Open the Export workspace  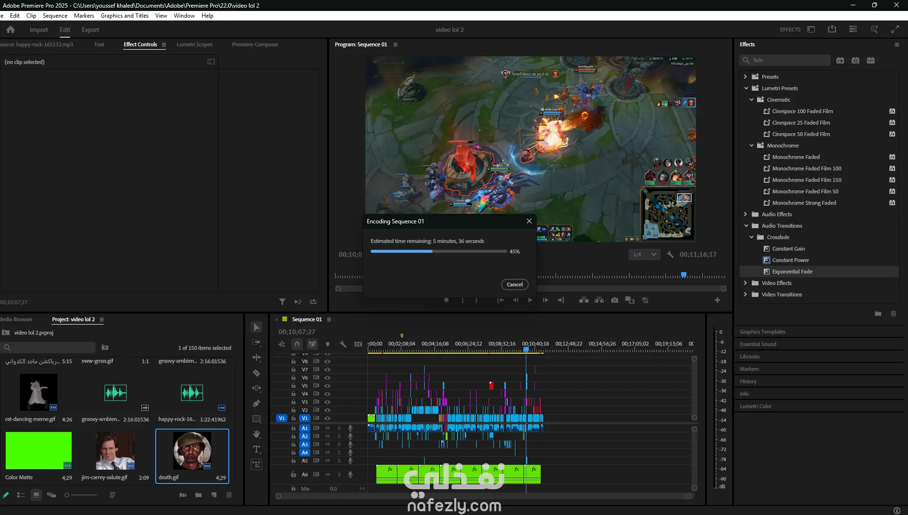click(x=90, y=30)
